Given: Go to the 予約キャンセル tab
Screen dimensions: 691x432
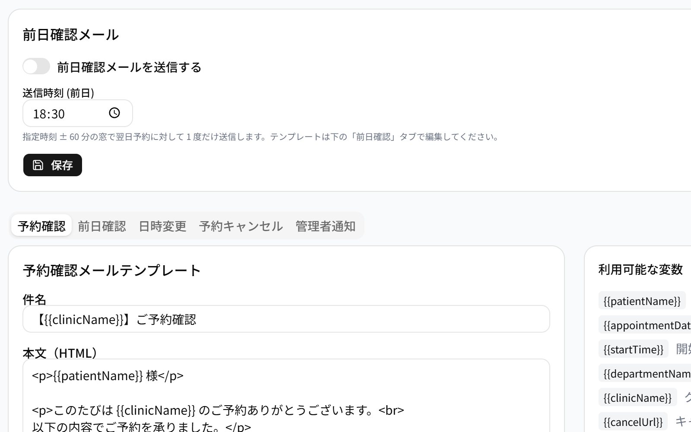Looking at the screenshot, I should (x=241, y=226).
